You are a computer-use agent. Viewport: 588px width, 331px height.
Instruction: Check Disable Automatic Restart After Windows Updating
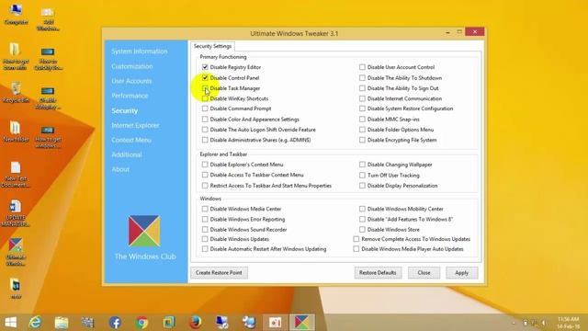(205, 249)
